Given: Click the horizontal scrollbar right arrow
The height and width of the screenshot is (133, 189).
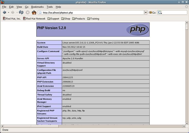Looking at the screenshot, I should 184,126.
